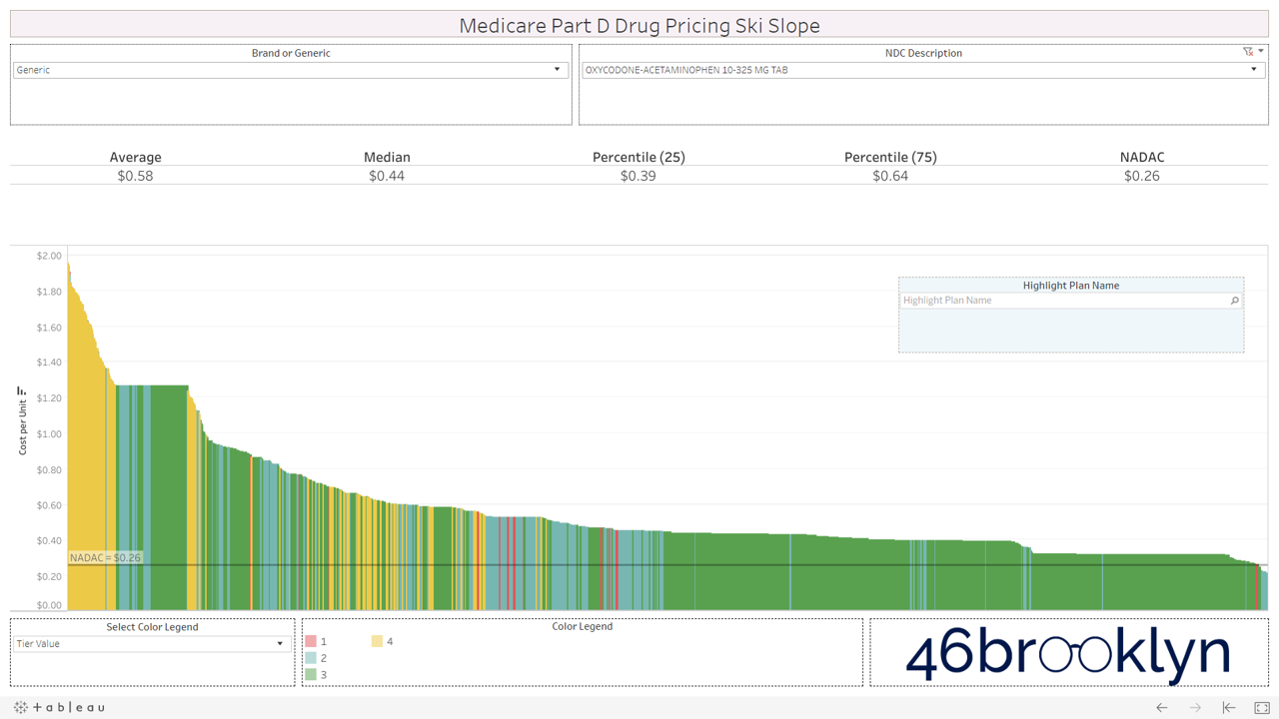Image resolution: width=1279 pixels, height=719 pixels.
Task: Click the Cost per Unit axis label
Action: [x=22, y=427]
